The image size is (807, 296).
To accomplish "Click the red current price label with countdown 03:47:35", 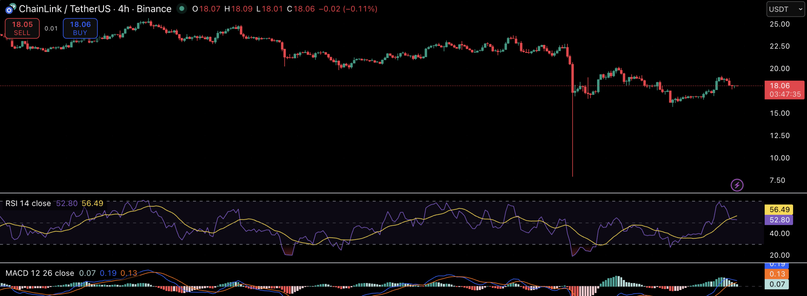I will 784,90.
